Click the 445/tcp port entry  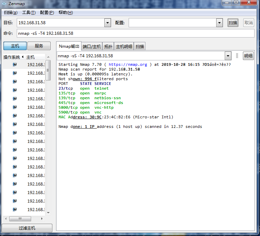pyautogui.click(x=67, y=103)
